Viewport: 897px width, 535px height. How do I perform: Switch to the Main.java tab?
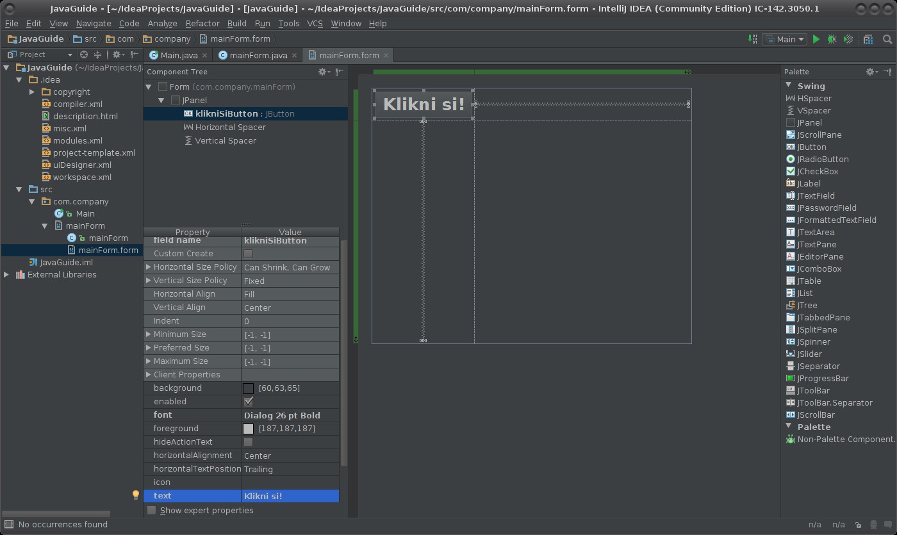178,55
